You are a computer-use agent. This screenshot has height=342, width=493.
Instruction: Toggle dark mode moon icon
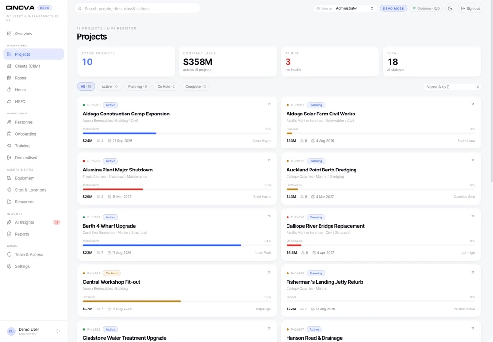[x=450, y=9]
